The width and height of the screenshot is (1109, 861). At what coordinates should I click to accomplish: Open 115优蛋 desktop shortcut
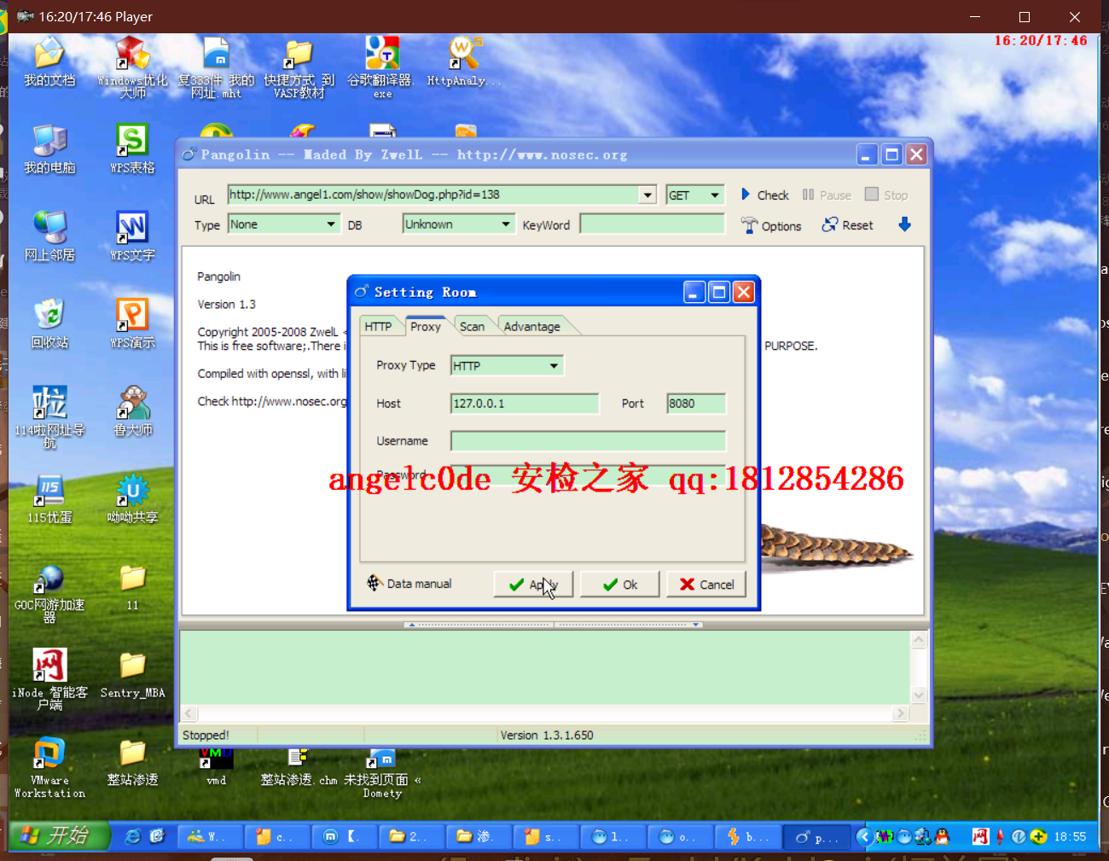[49, 498]
